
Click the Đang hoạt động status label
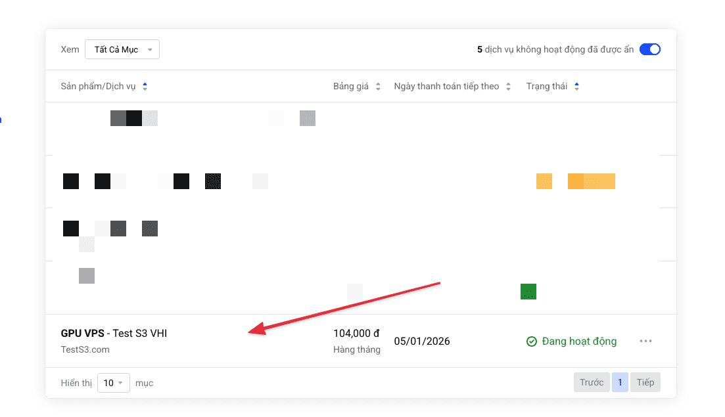pos(579,341)
